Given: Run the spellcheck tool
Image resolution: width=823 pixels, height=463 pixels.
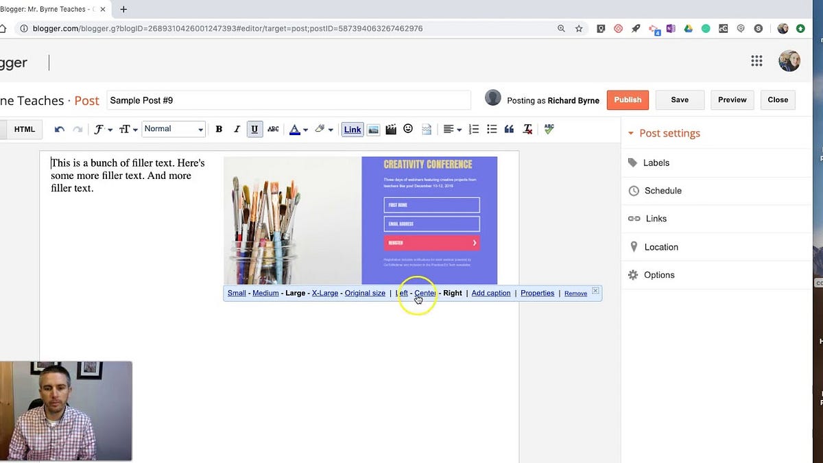Looking at the screenshot, I should click(549, 129).
